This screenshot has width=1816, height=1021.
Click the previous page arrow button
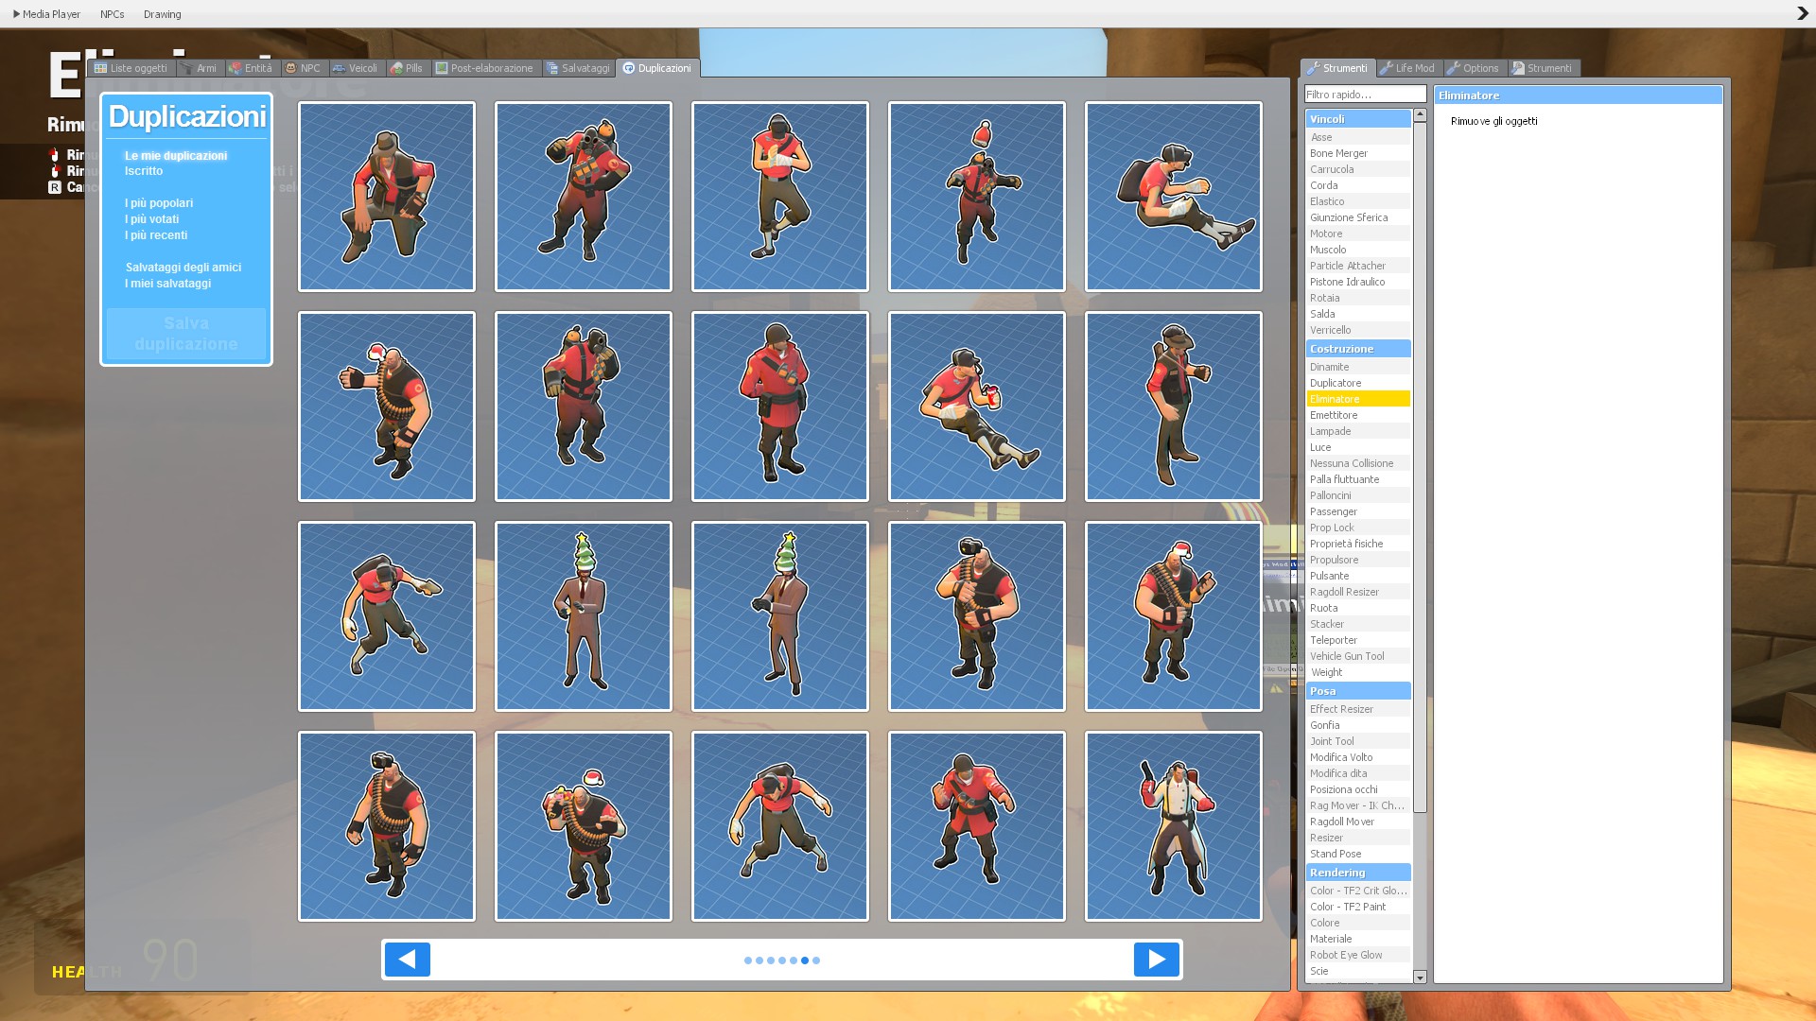point(408,960)
